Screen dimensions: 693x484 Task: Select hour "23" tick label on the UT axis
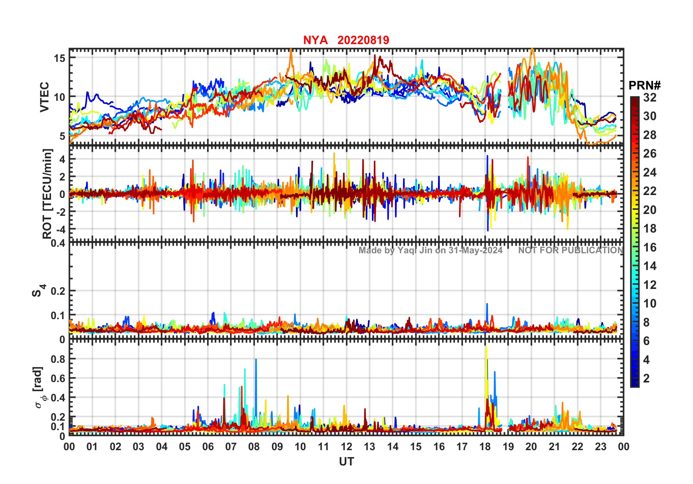[x=600, y=447]
